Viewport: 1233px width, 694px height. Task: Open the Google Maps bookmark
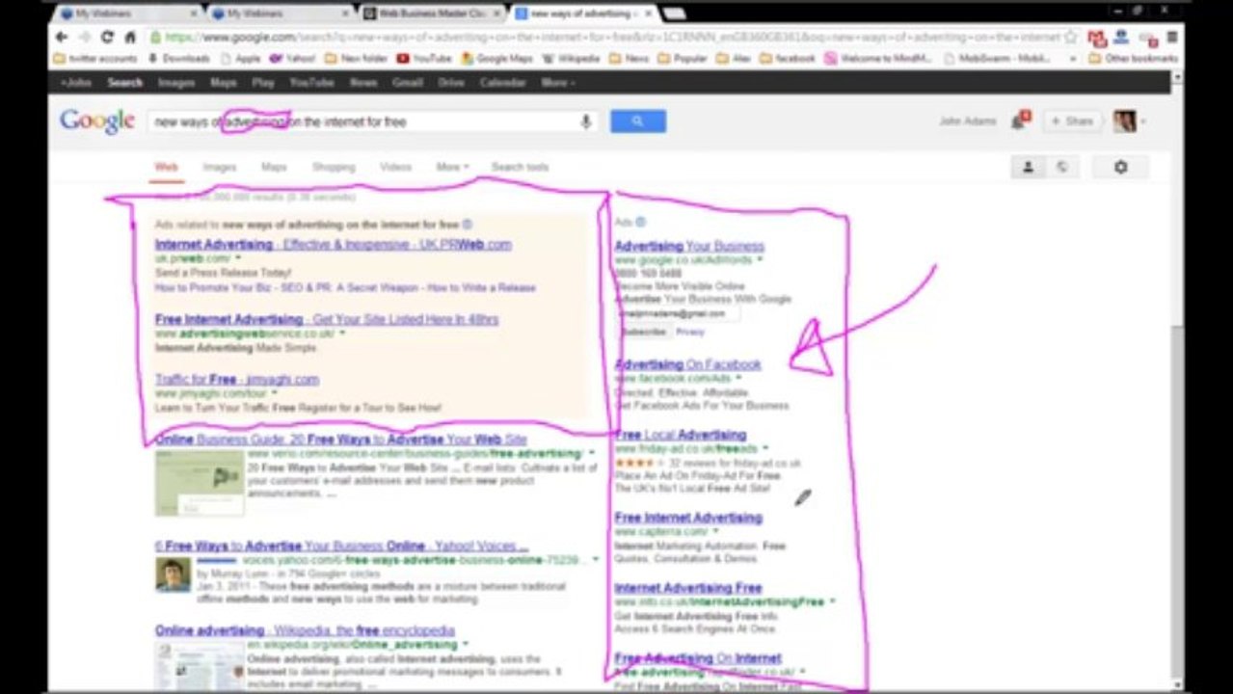coord(496,59)
